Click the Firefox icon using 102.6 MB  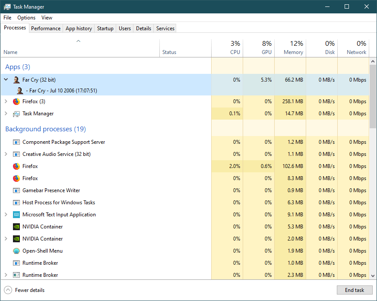[16, 166]
